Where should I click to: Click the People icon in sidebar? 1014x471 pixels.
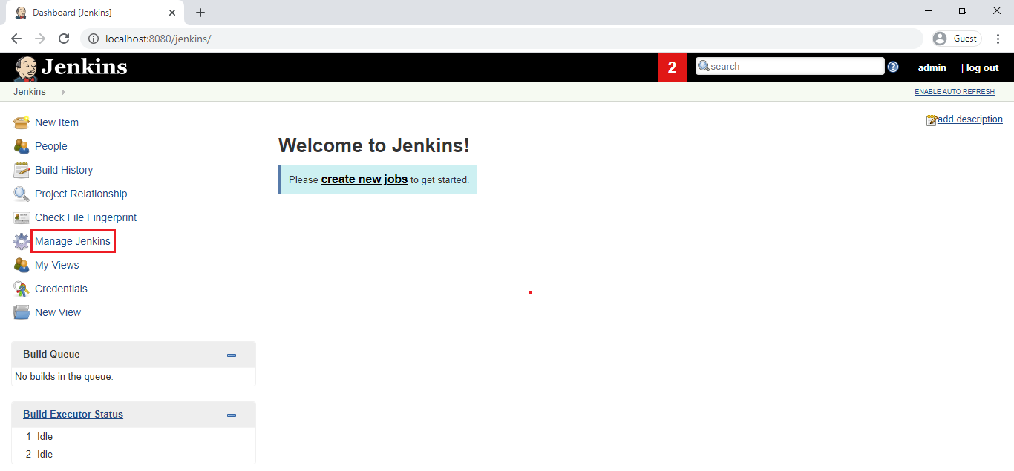(x=22, y=146)
